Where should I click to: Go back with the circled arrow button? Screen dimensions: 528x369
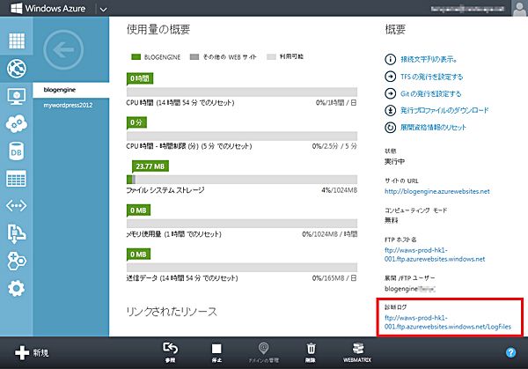pyautogui.click(x=63, y=50)
